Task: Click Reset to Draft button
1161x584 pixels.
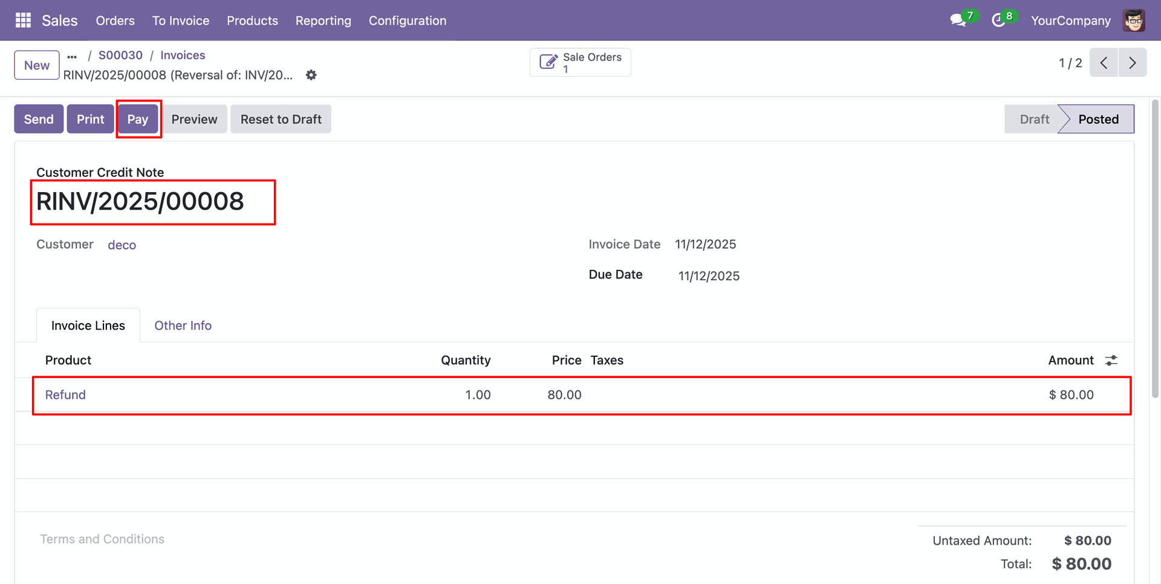Action: click(281, 119)
